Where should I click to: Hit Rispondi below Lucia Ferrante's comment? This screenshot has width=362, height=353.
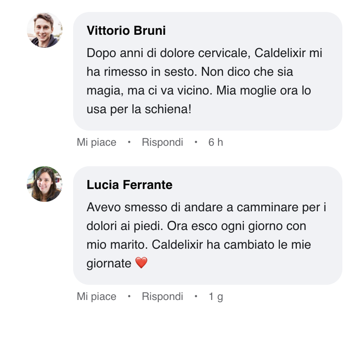tap(162, 296)
